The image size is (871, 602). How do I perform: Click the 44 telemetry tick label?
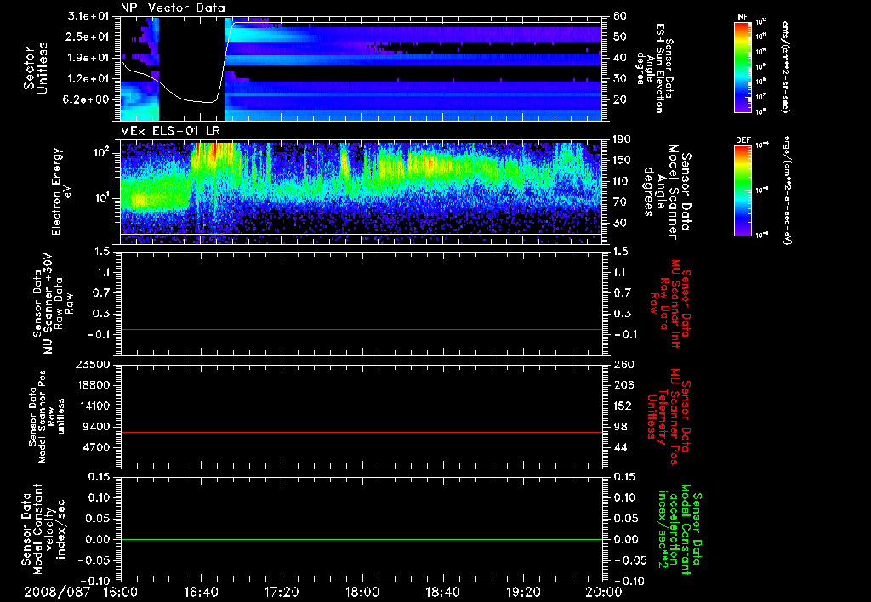tap(620, 447)
